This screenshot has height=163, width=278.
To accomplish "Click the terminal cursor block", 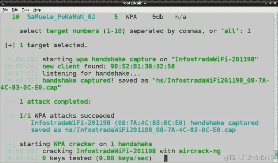I will [165, 158].
